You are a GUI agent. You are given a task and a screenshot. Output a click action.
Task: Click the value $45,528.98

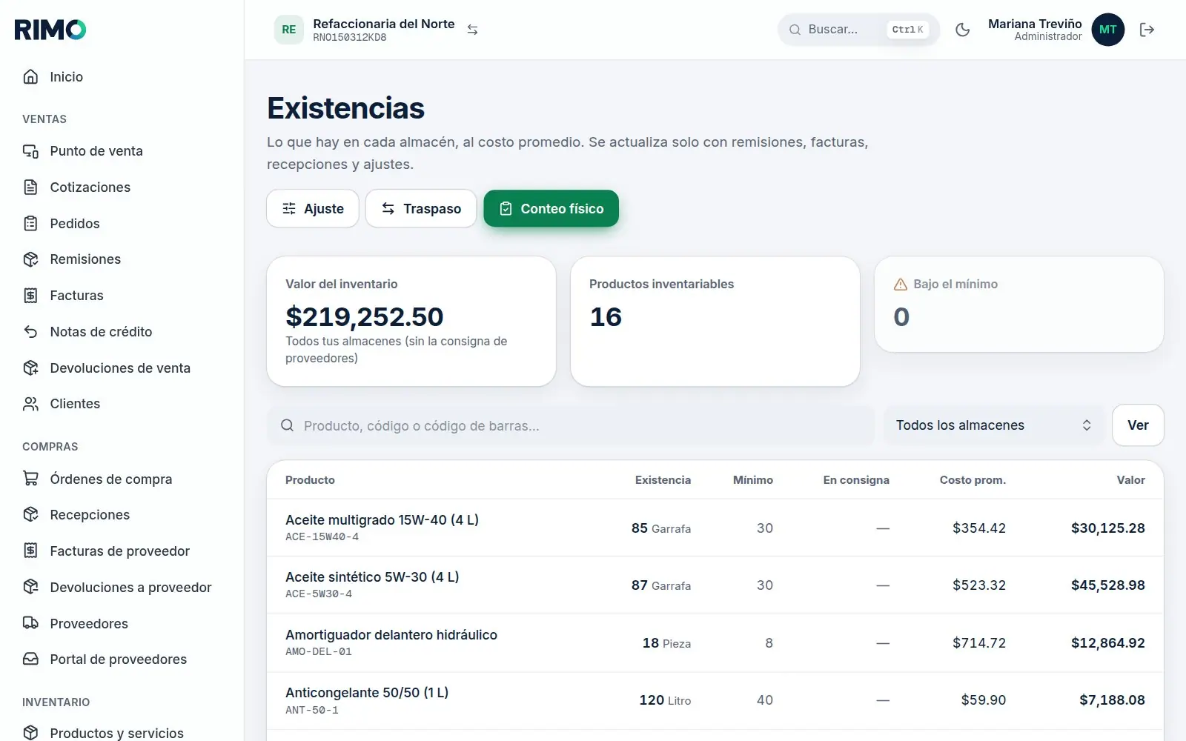click(1107, 585)
